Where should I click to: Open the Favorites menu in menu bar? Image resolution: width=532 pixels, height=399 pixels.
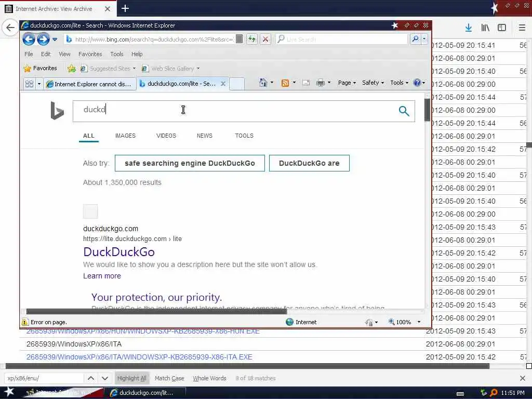pyautogui.click(x=90, y=54)
